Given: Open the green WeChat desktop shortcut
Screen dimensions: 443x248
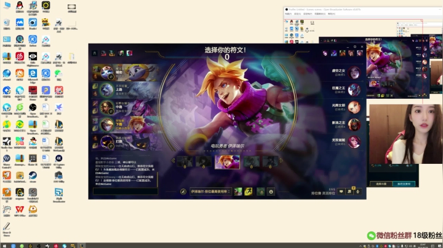Looking at the screenshot, I should [x=58, y=75].
